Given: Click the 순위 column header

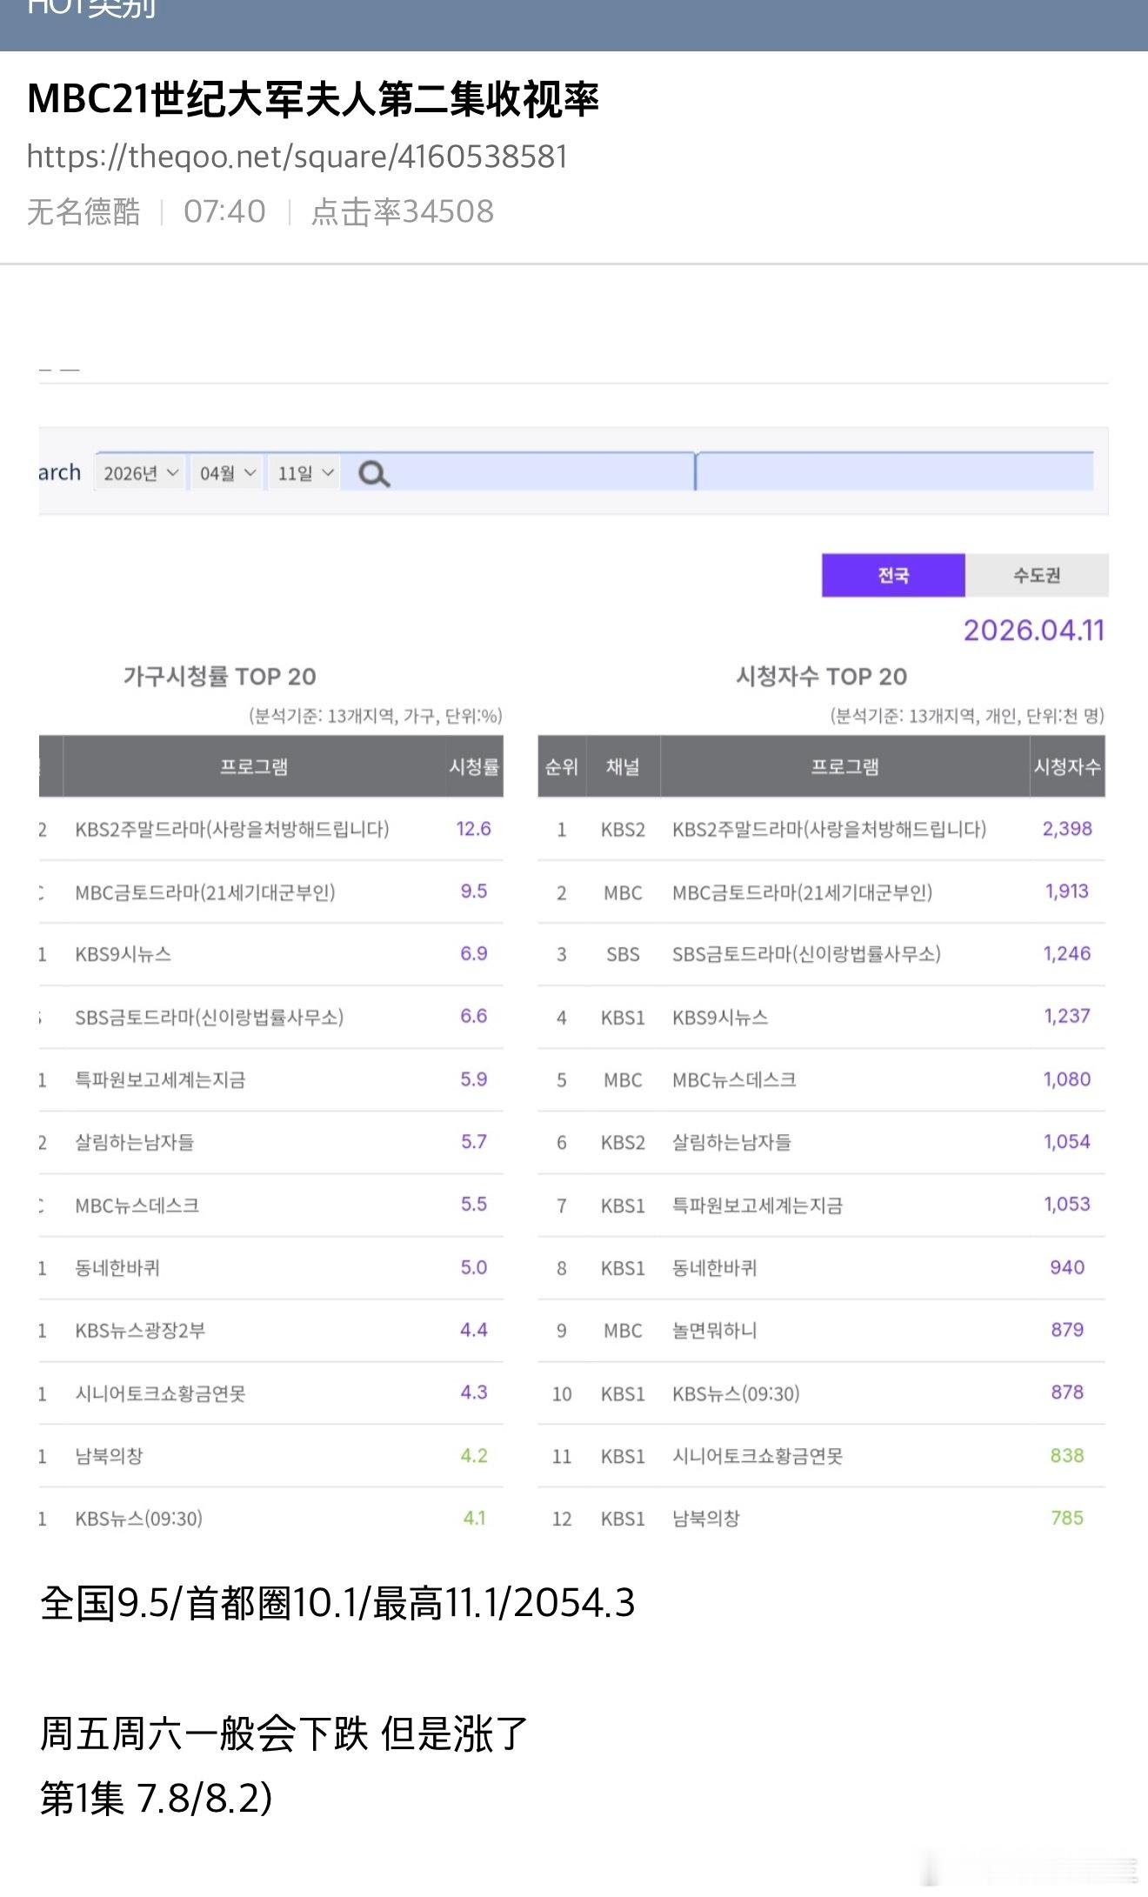Looking at the screenshot, I should tap(562, 766).
